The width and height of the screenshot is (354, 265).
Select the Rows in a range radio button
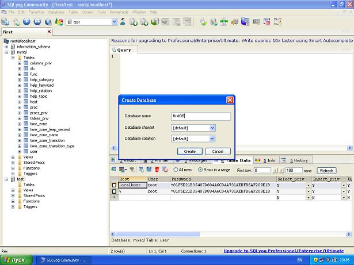[200, 170]
